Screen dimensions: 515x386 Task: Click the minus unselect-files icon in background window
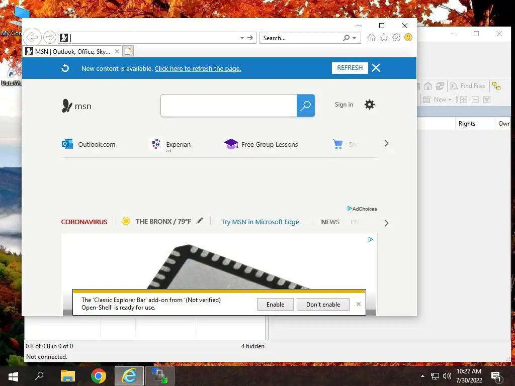pos(475,100)
